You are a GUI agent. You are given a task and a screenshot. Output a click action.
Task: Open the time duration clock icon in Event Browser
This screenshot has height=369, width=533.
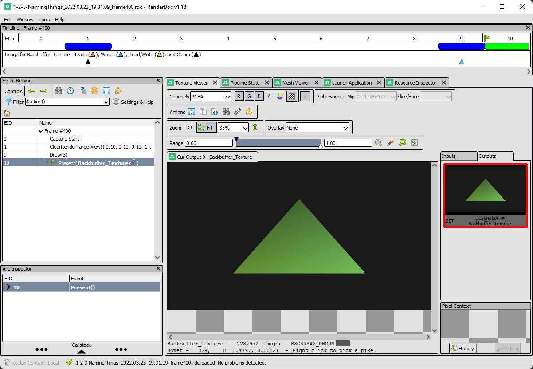pos(70,91)
